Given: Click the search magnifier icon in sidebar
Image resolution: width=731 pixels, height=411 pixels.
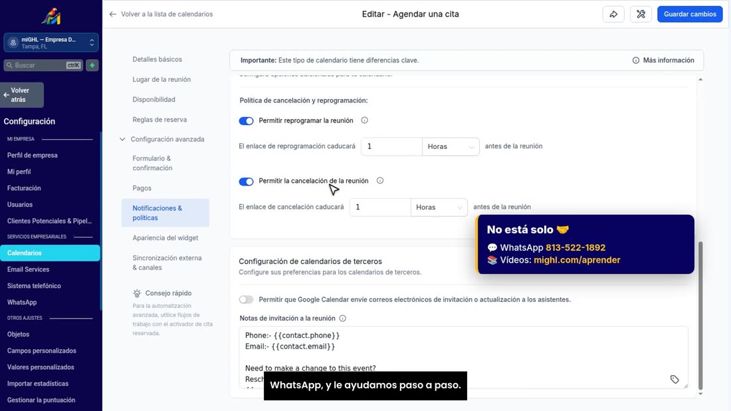Looking at the screenshot, I should point(9,65).
